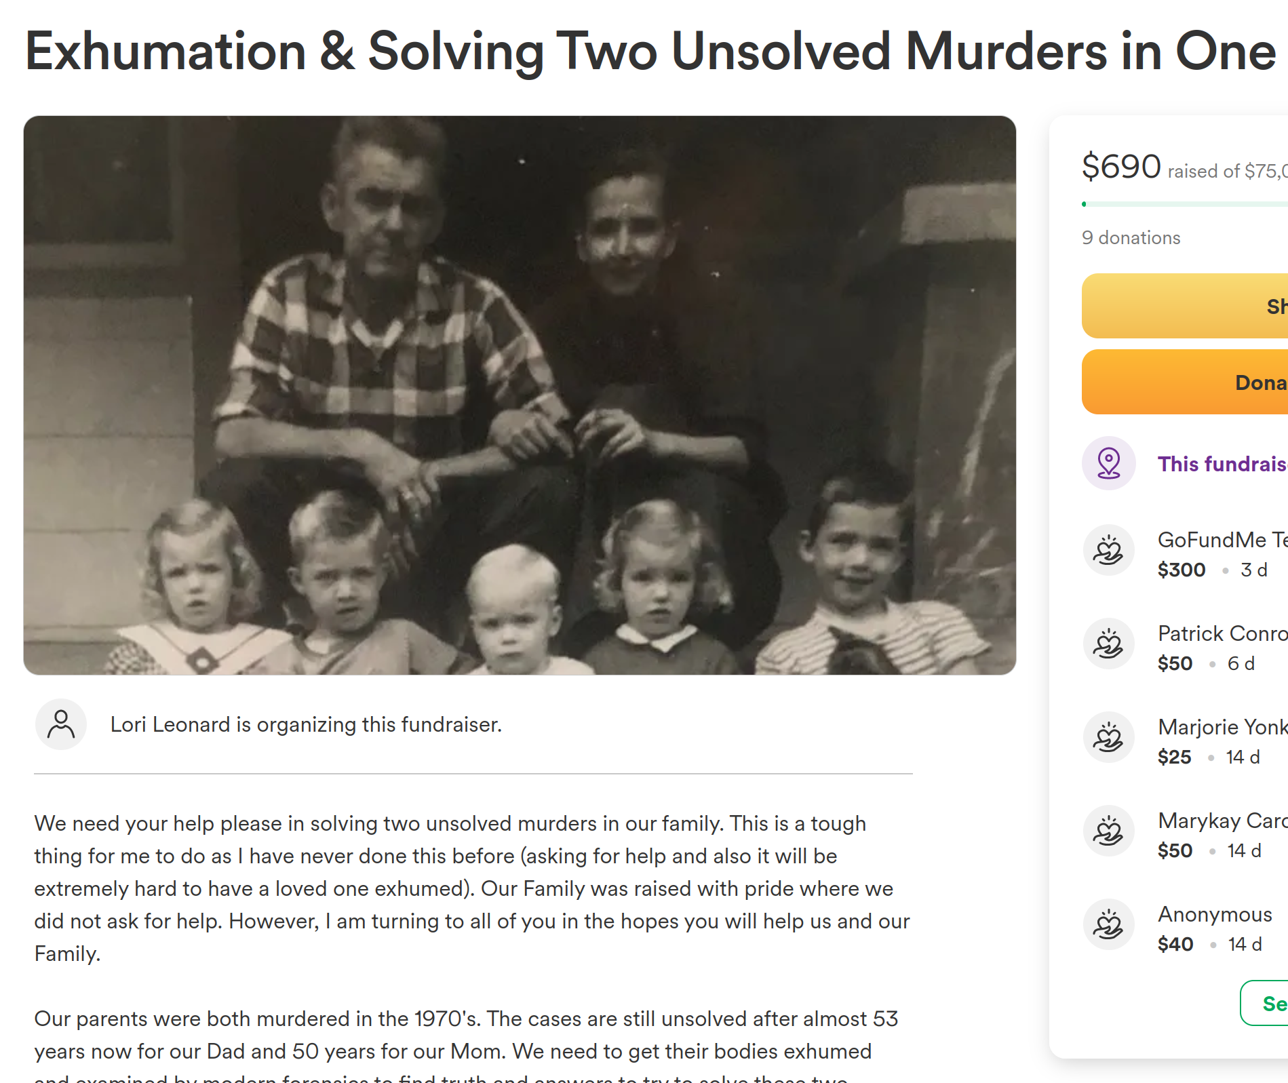Open the green-outlined See all button
Viewport: 1288px width, 1083px height.
[1267, 1003]
